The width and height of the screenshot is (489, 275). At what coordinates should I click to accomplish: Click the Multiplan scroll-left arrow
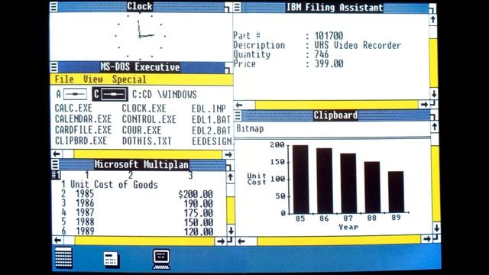58,240
